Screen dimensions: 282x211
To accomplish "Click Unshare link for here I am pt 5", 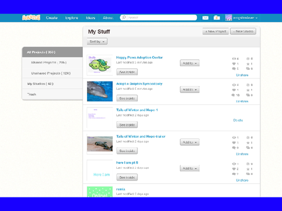I will [x=242, y=180].
